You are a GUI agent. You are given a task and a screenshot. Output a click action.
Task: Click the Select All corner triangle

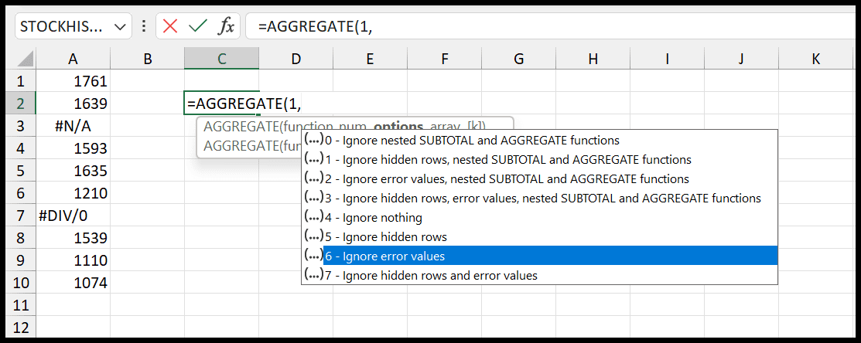[x=26, y=59]
